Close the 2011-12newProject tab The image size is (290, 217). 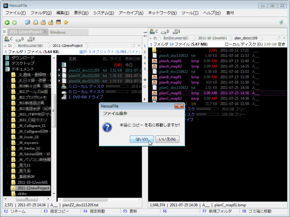[45, 32]
